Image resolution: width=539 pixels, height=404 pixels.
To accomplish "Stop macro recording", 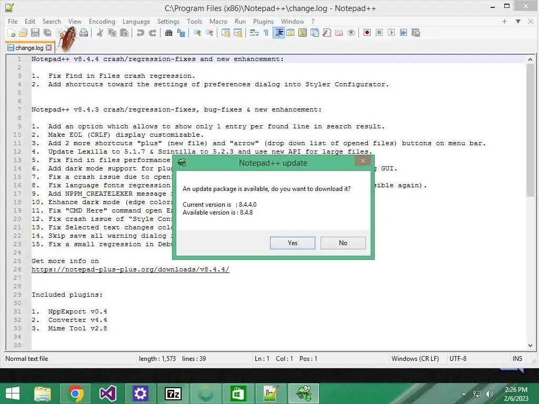I will point(379,33).
